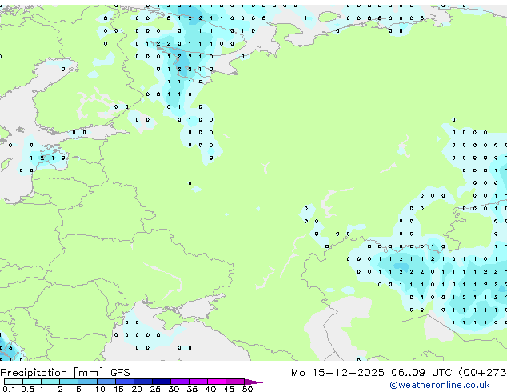Screen dimensions: 507x392
Task: Select the 10–15 mm legend color swatch
Action: click(106, 382)
